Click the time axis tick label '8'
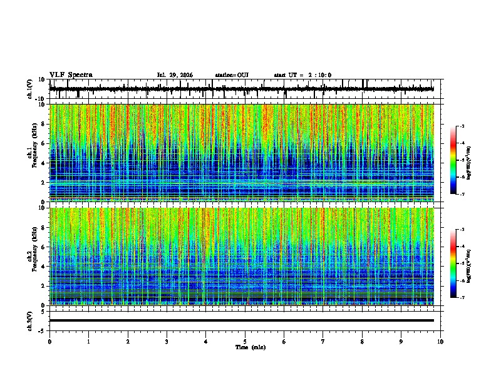The height and width of the screenshot is (383, 496). click(x=362, y=342)
